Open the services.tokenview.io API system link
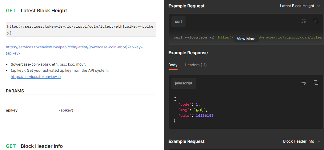This screenshot has height=150, width=324. point(36,77)
